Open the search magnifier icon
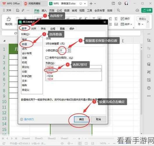The height and width of the screenshot is (146, 154). point(118,10)
